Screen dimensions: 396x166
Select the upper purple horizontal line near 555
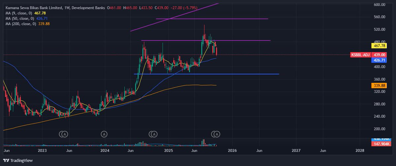tap(212, 19)
